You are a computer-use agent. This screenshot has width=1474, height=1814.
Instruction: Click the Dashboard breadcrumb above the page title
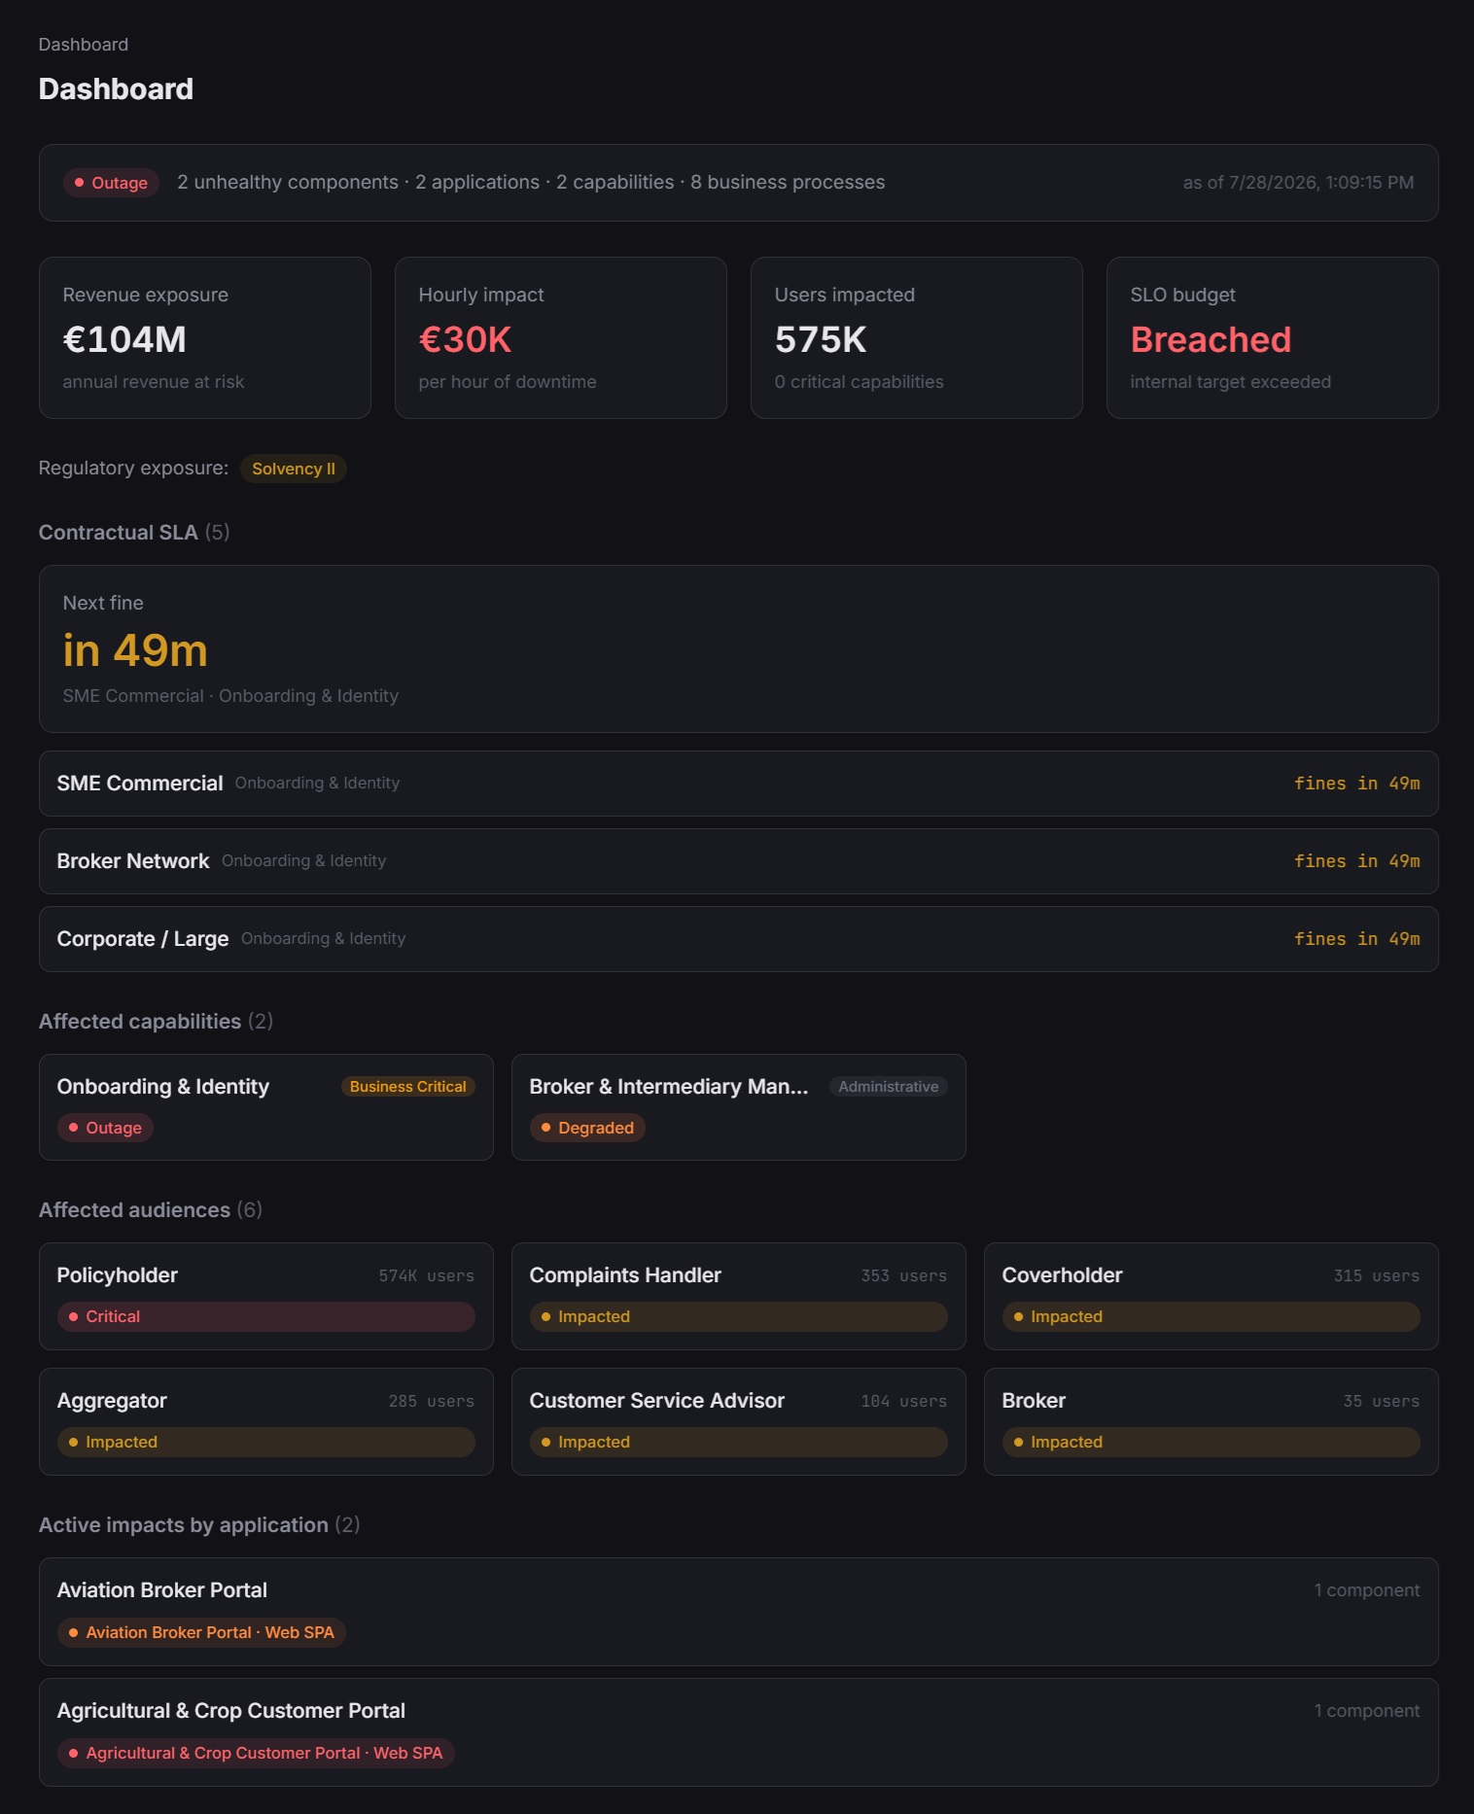click(84, 45)
